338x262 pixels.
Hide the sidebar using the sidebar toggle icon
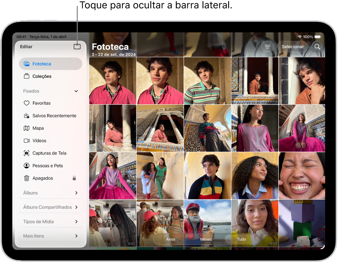77,46
